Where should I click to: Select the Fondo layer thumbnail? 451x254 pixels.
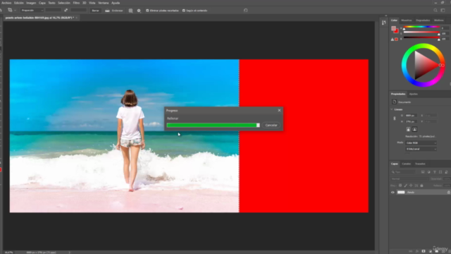pyautogui.click(x=401, y=192)
